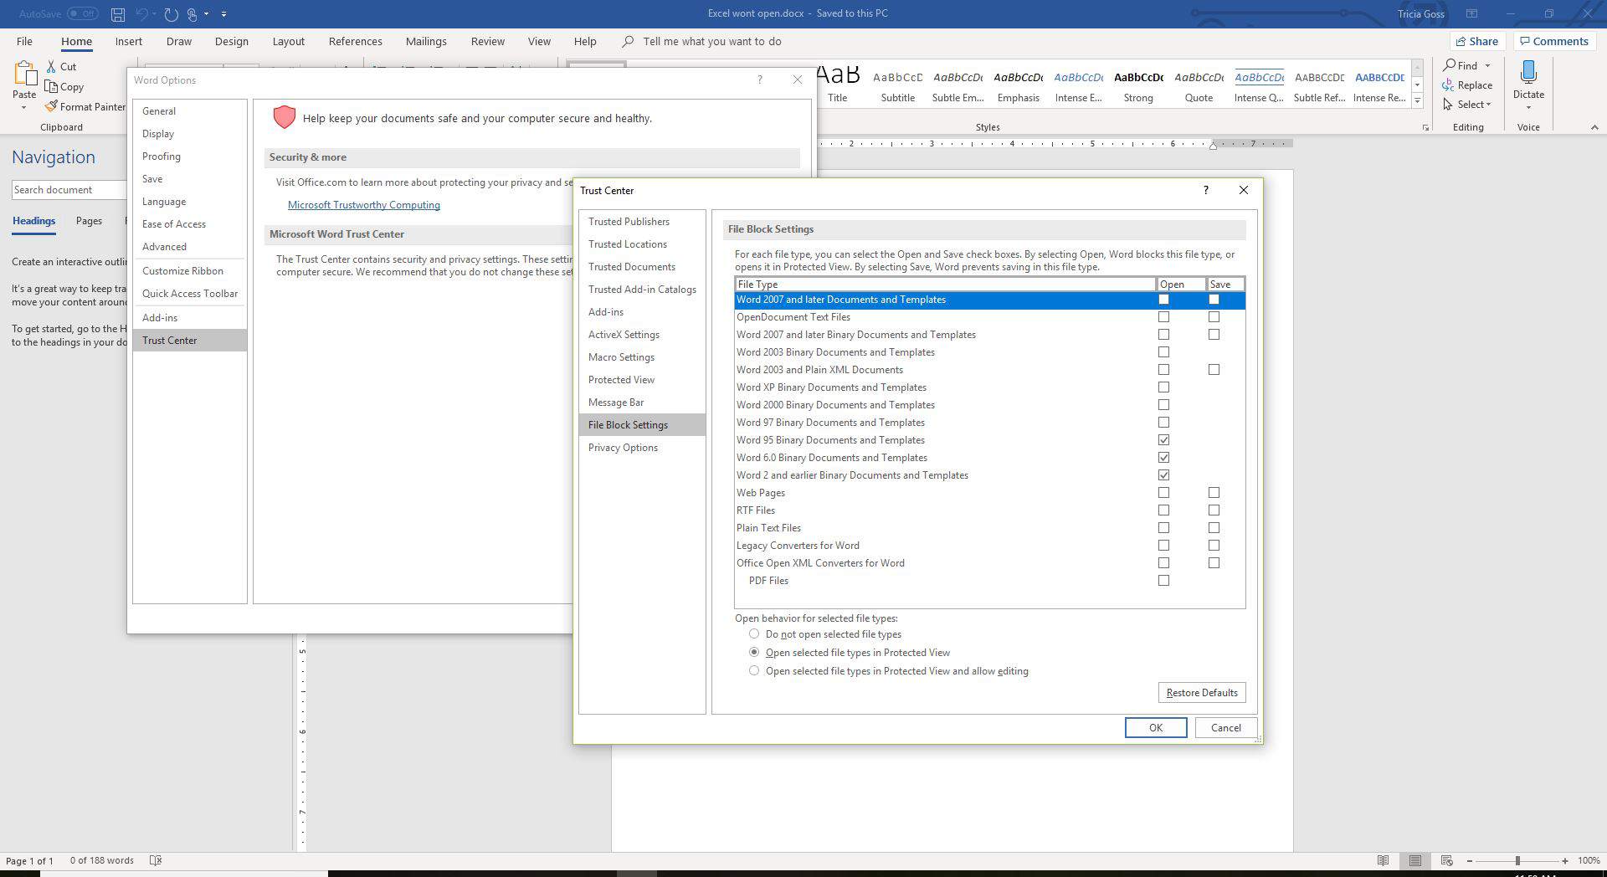Image resolution: width=1607 pixels, height=877 pixels.
Task: Uncheck Open box for Word 95 Binary Documents
Action: pyautogui.click(x=1163, y=440)
